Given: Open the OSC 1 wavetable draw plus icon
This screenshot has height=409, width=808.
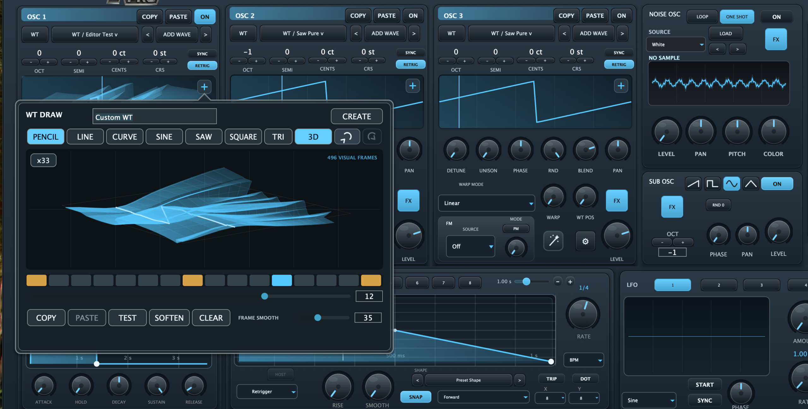Looking at the screenshot, I should tap(204, 87).
